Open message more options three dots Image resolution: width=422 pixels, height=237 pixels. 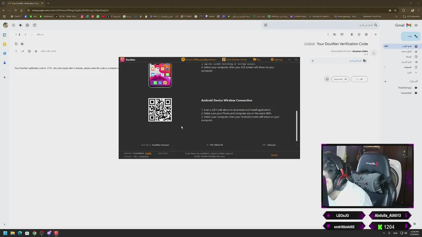click(x=16, y=51)
